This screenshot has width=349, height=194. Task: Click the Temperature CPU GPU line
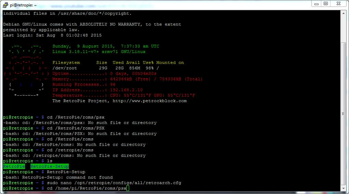124,95
